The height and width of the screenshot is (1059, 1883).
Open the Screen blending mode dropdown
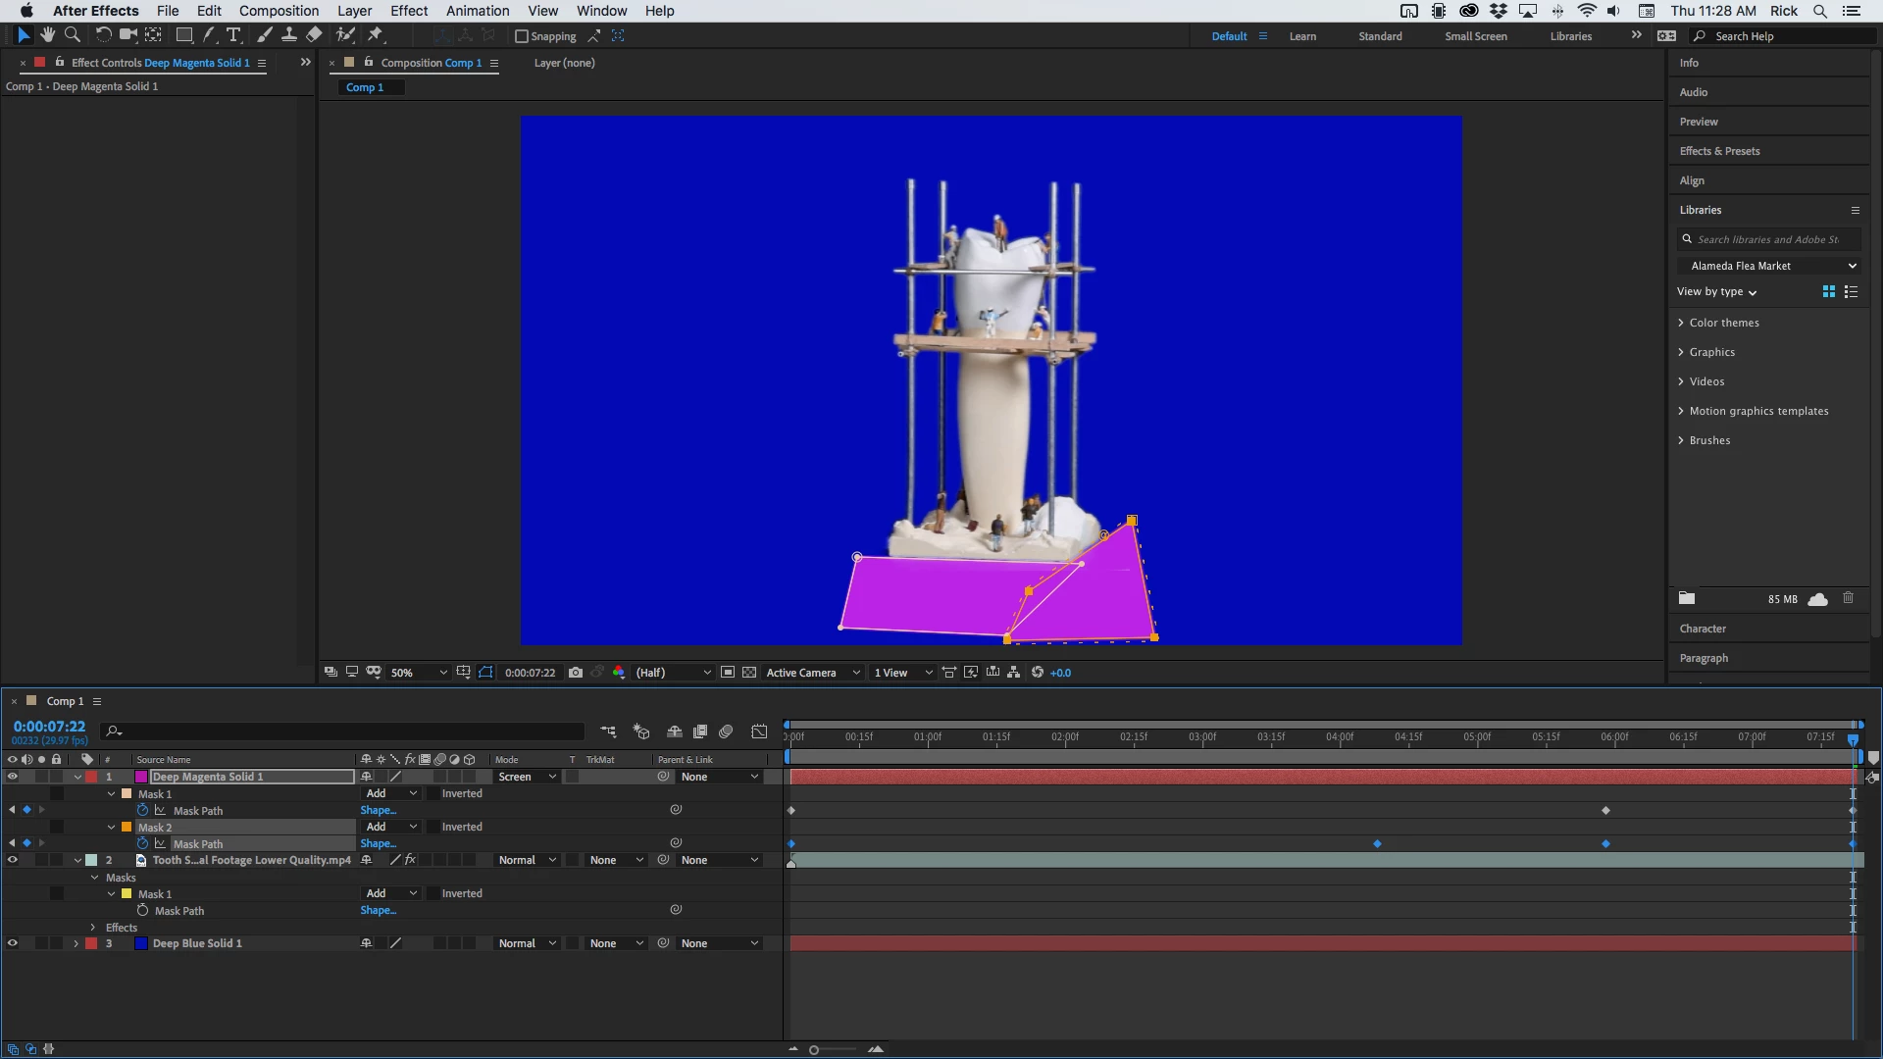coord(527,777)
